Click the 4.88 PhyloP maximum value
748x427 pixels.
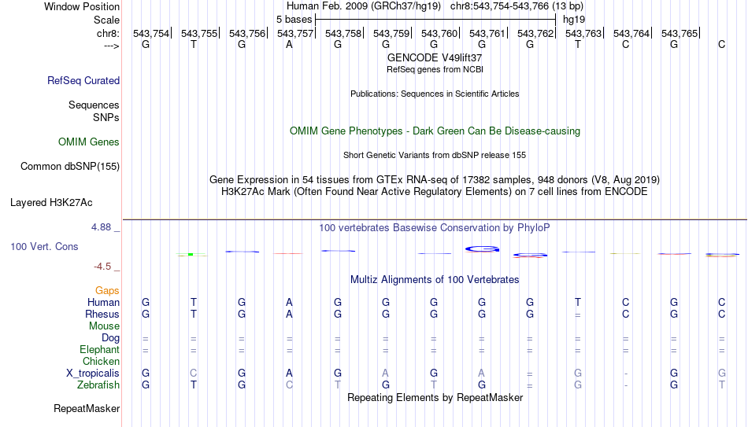[x=101, y=227]
